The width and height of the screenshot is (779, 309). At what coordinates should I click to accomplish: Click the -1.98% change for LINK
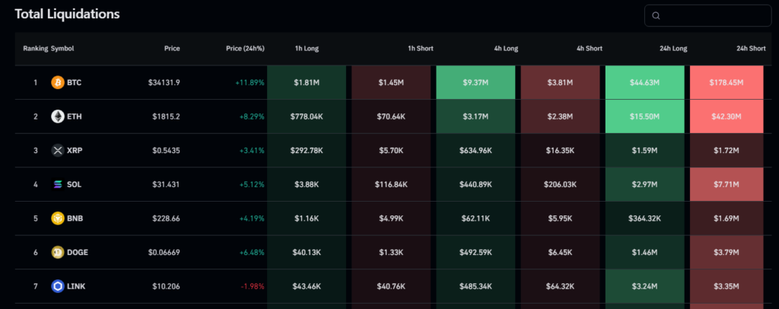point(253,286)
